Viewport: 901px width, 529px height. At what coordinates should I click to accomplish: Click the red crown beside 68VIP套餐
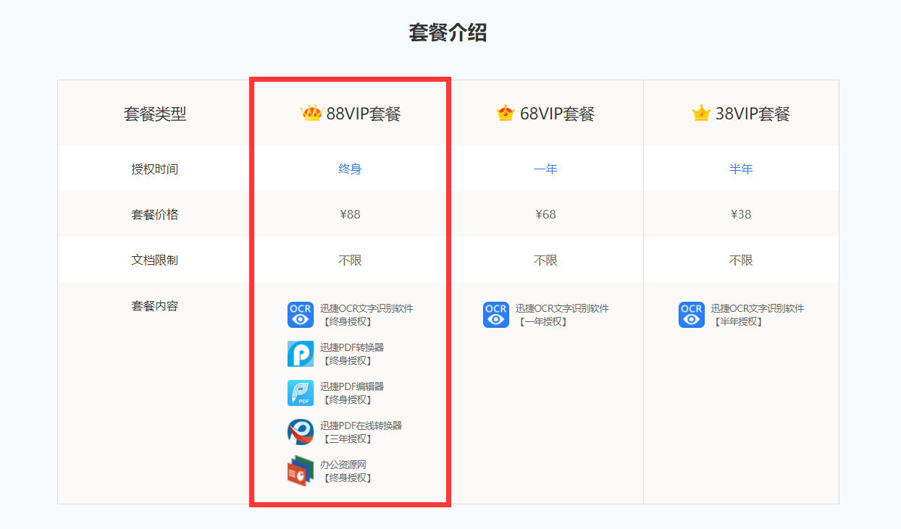click(507, 113)
